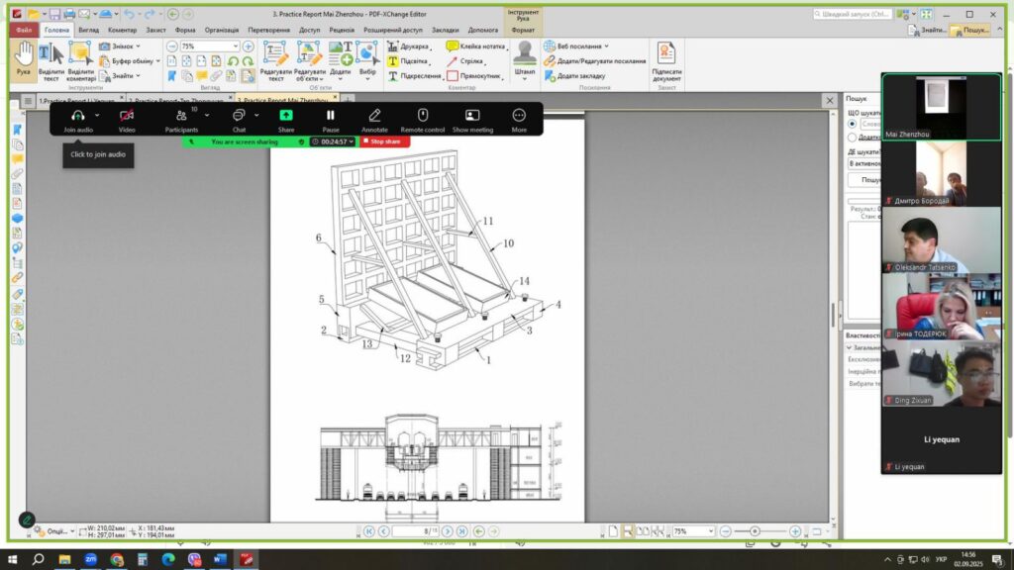Select the Typewriter (Друкарка) tool
Viewport: 1014px width, 570px height.
(409, 47)
